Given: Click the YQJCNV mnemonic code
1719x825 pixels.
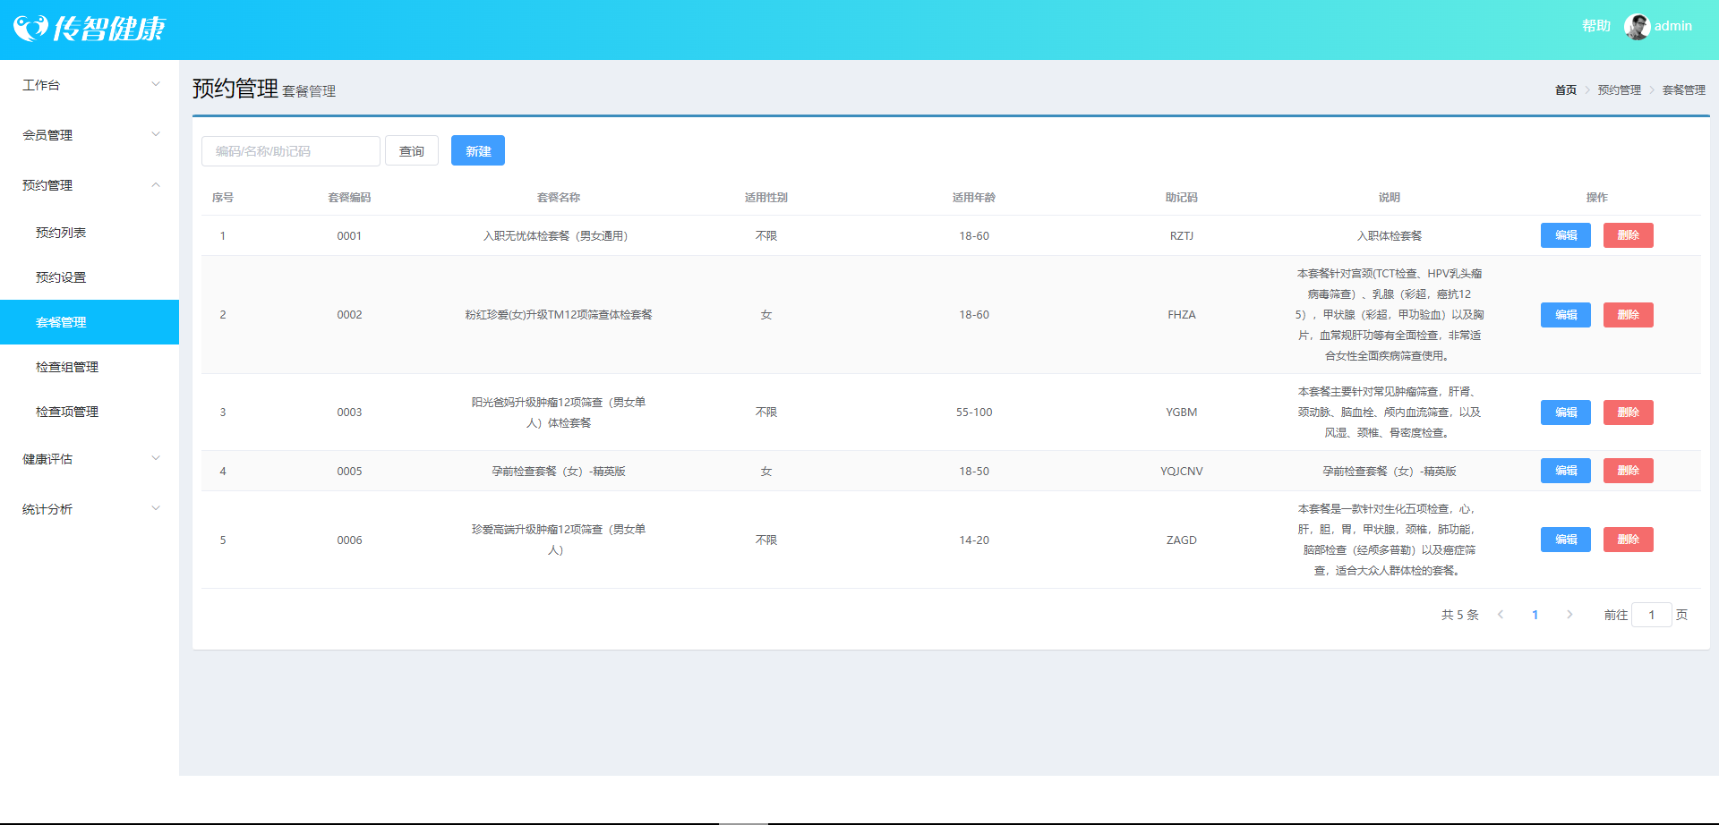Looking at the screenshot, I should click(1182, 472).
